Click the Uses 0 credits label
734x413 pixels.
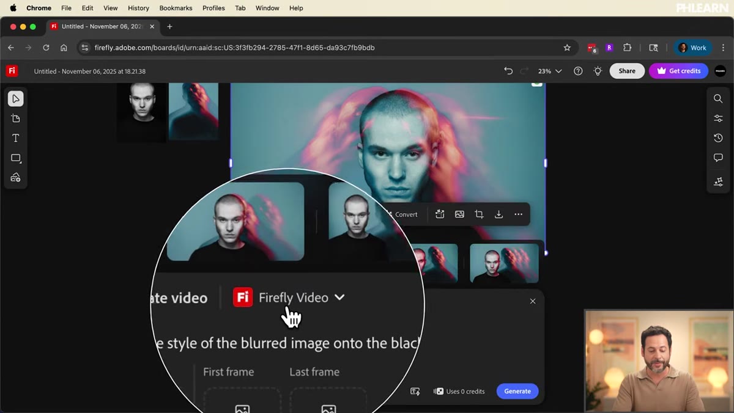[x=465, y=392]
